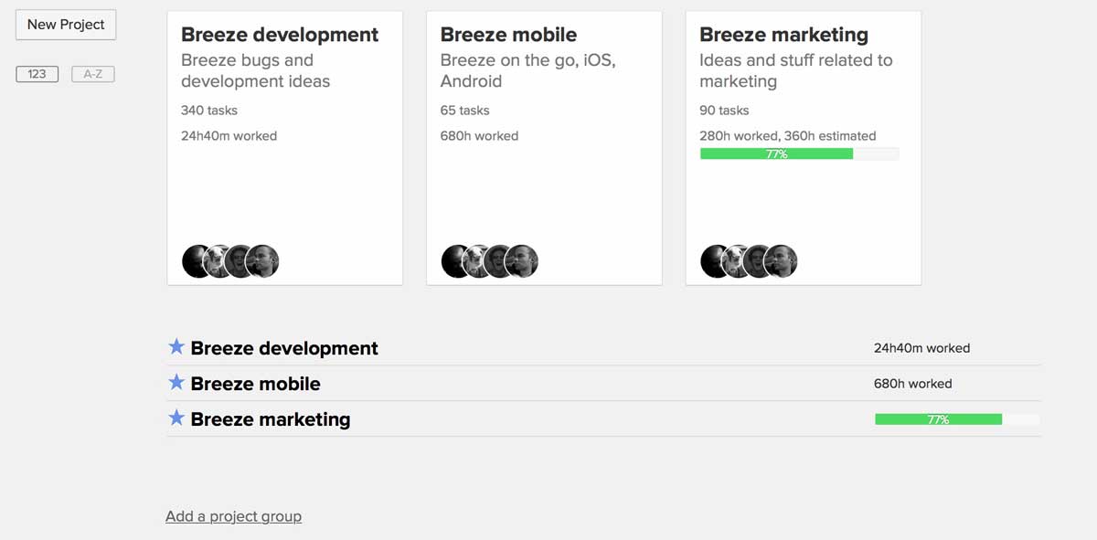Image resolution: width=1097 pixels, height=540 pixels.
Task: Click the first avatar on the Breeze development card
Action: (196, 260)
